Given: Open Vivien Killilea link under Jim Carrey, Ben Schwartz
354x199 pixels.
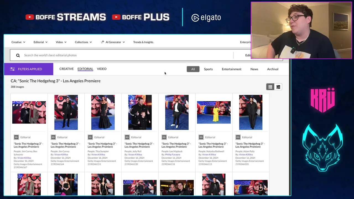Looking at the screenshot, I should point(24,158).
